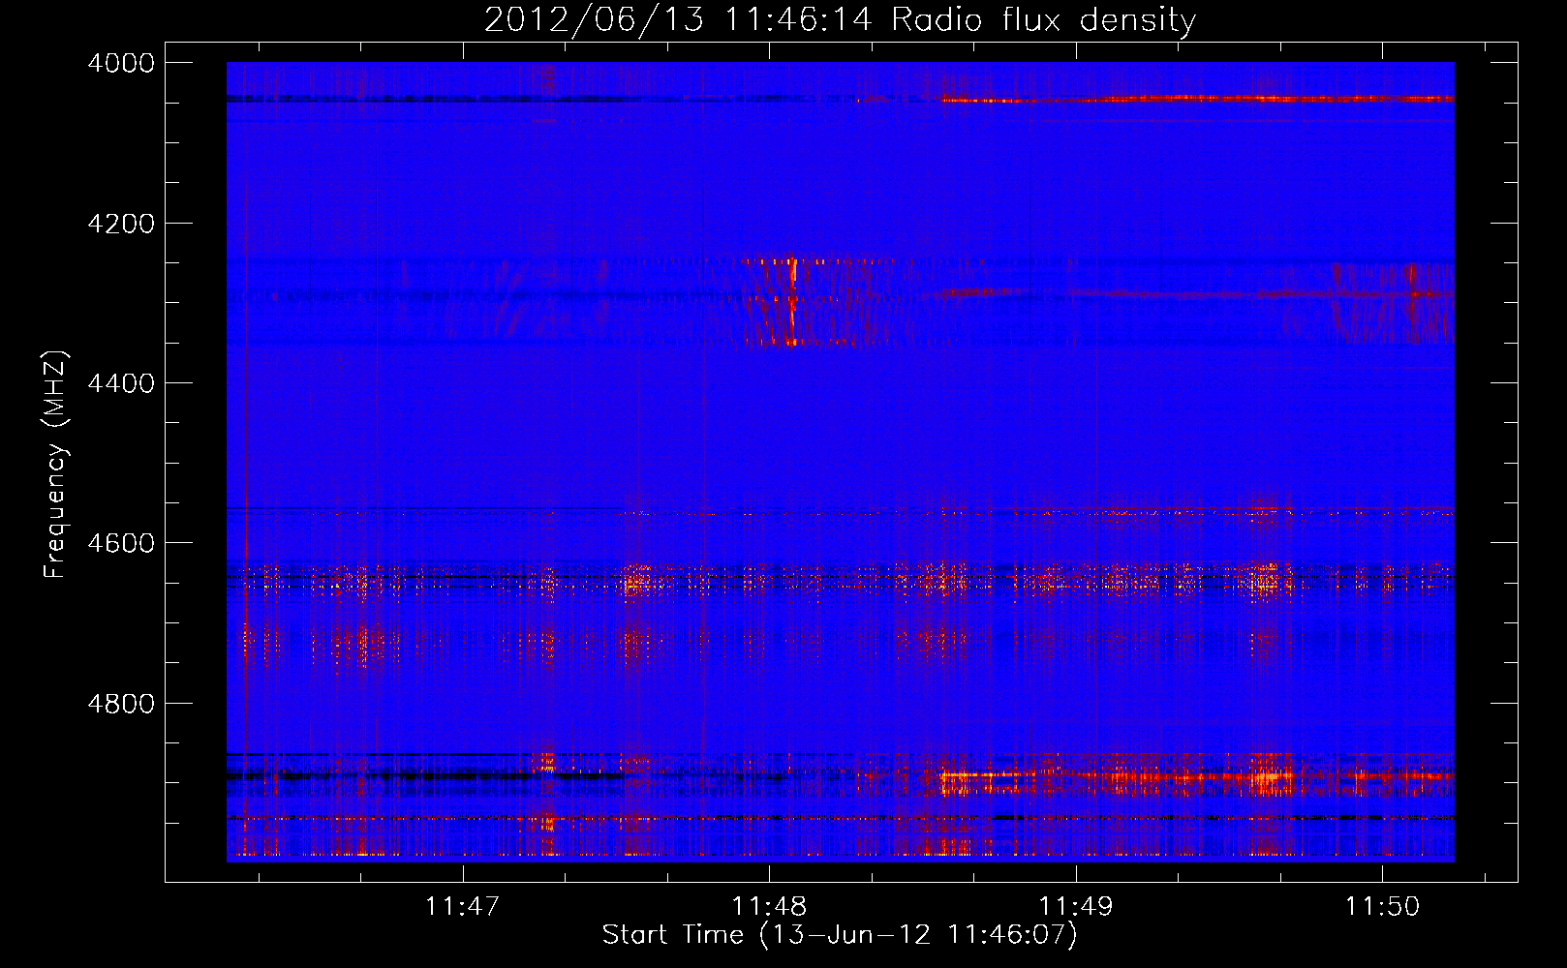
Task: Click the 4600 frequency tick label
Action: (x=121, y=543)
